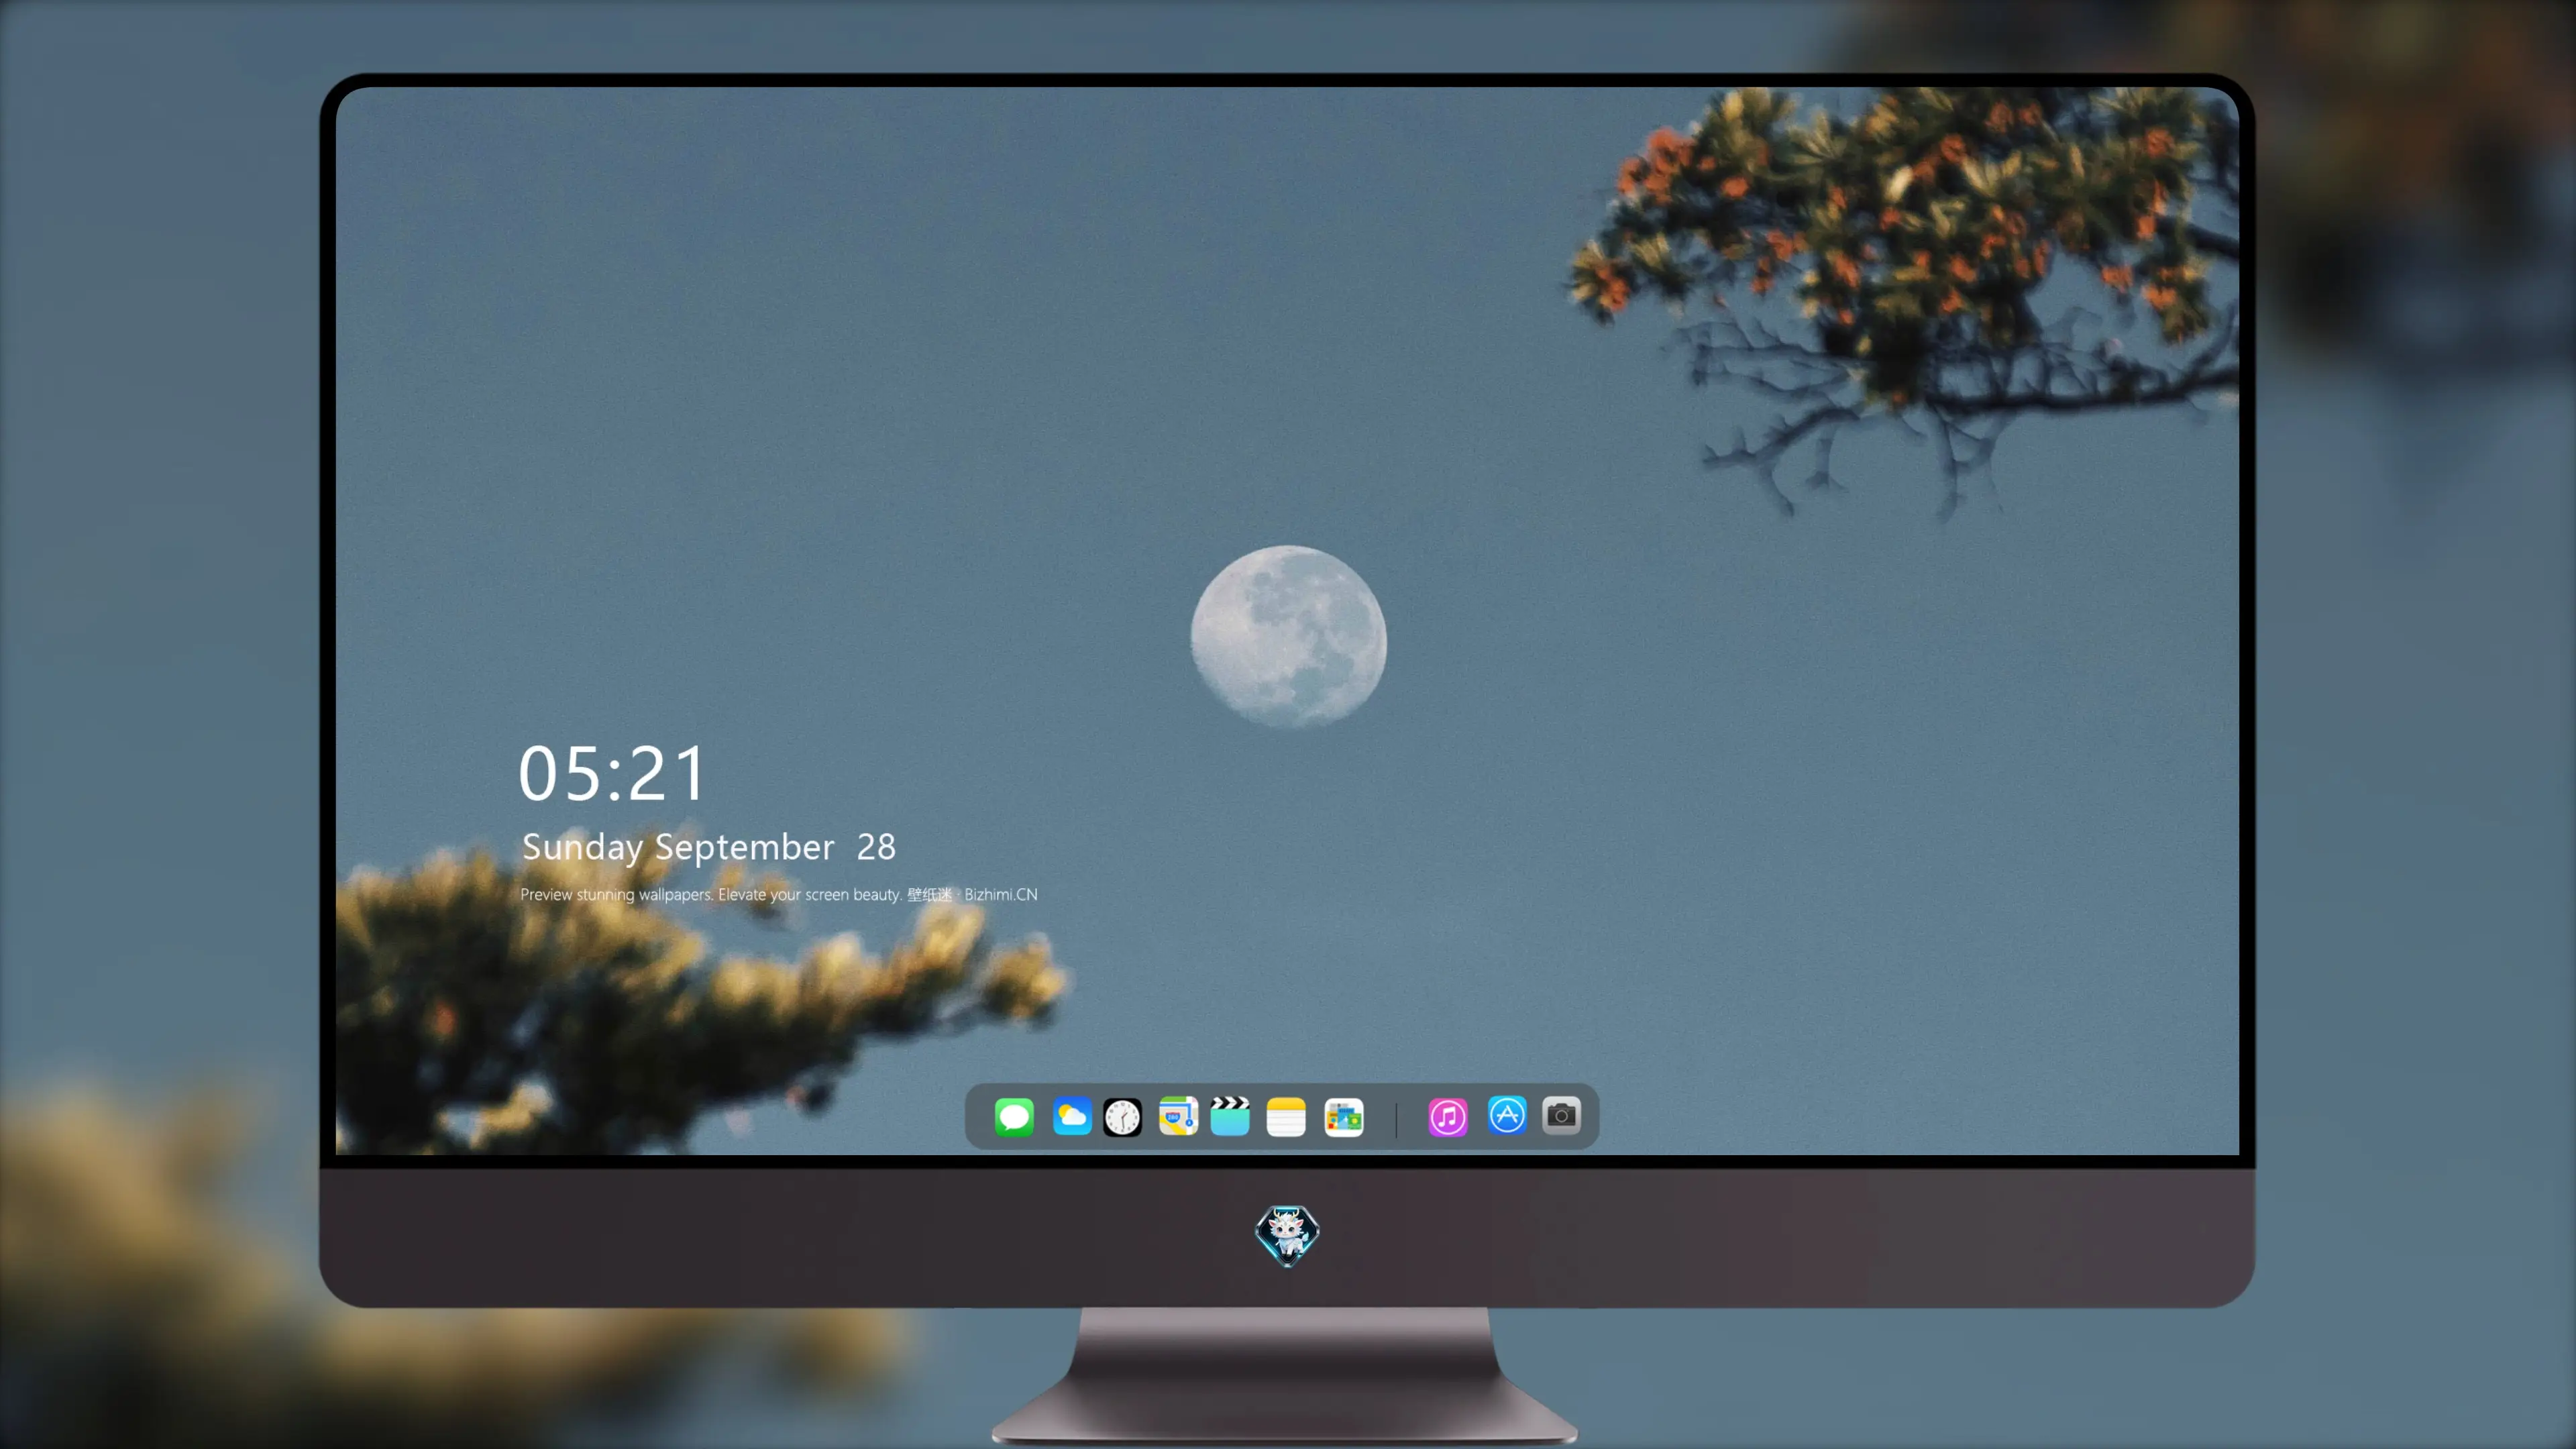Launch the Weather app from the dock
Image resolution: width=2576 pixels, height=1449 pixels.
click(x=1071, y=1116)
